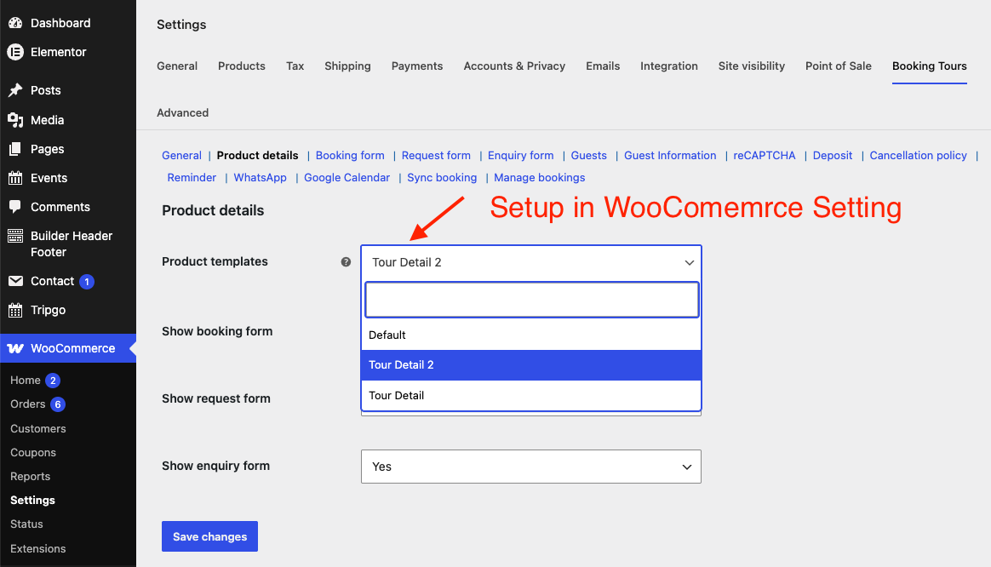Open the Request form link

coord(436,156)
